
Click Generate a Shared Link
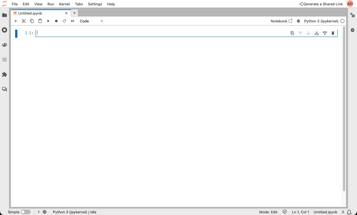pos(321,4)
